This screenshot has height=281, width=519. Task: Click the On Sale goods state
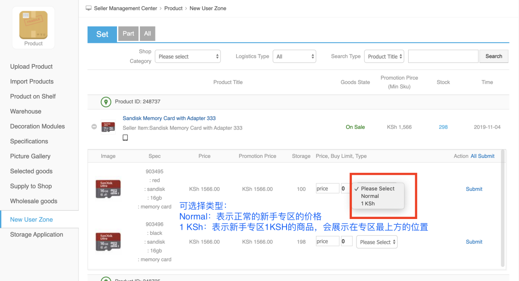355,127
